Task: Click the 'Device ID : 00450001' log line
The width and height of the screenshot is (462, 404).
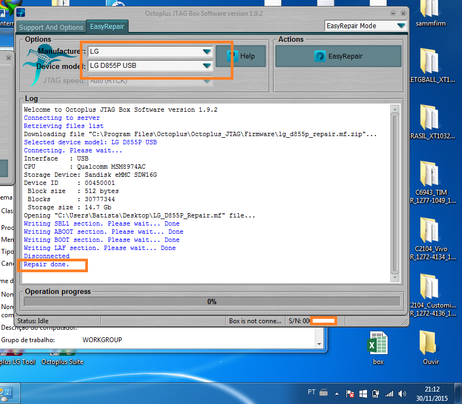Action: point(69,183)
